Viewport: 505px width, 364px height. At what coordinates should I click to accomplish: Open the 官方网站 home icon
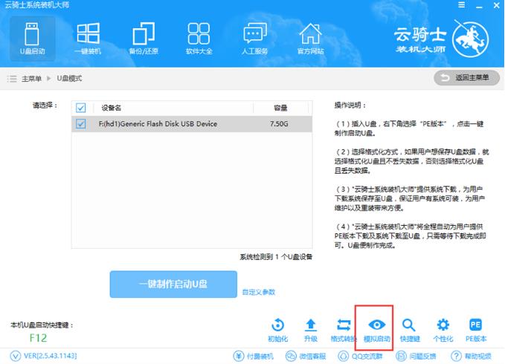pos(310,39)
